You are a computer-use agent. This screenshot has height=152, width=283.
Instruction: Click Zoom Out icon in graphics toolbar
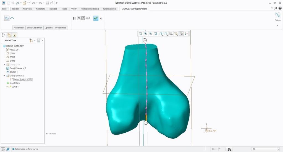[x=151, y=34]
